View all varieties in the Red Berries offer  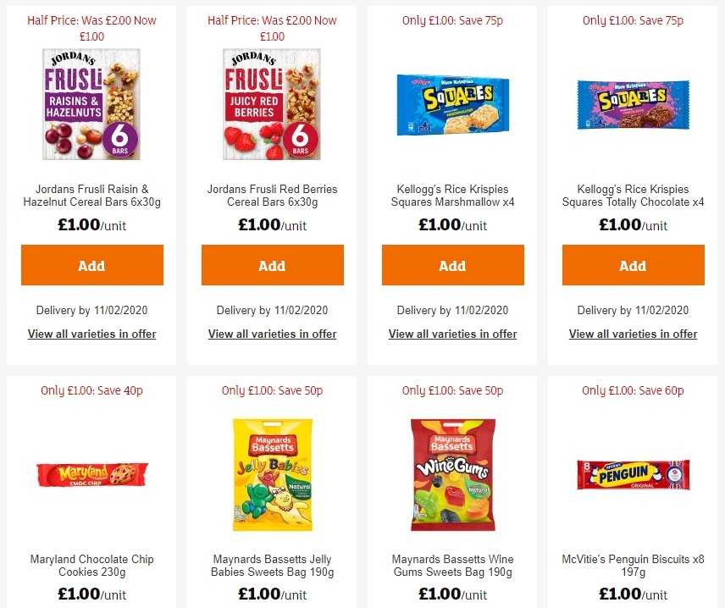point(272,334)
